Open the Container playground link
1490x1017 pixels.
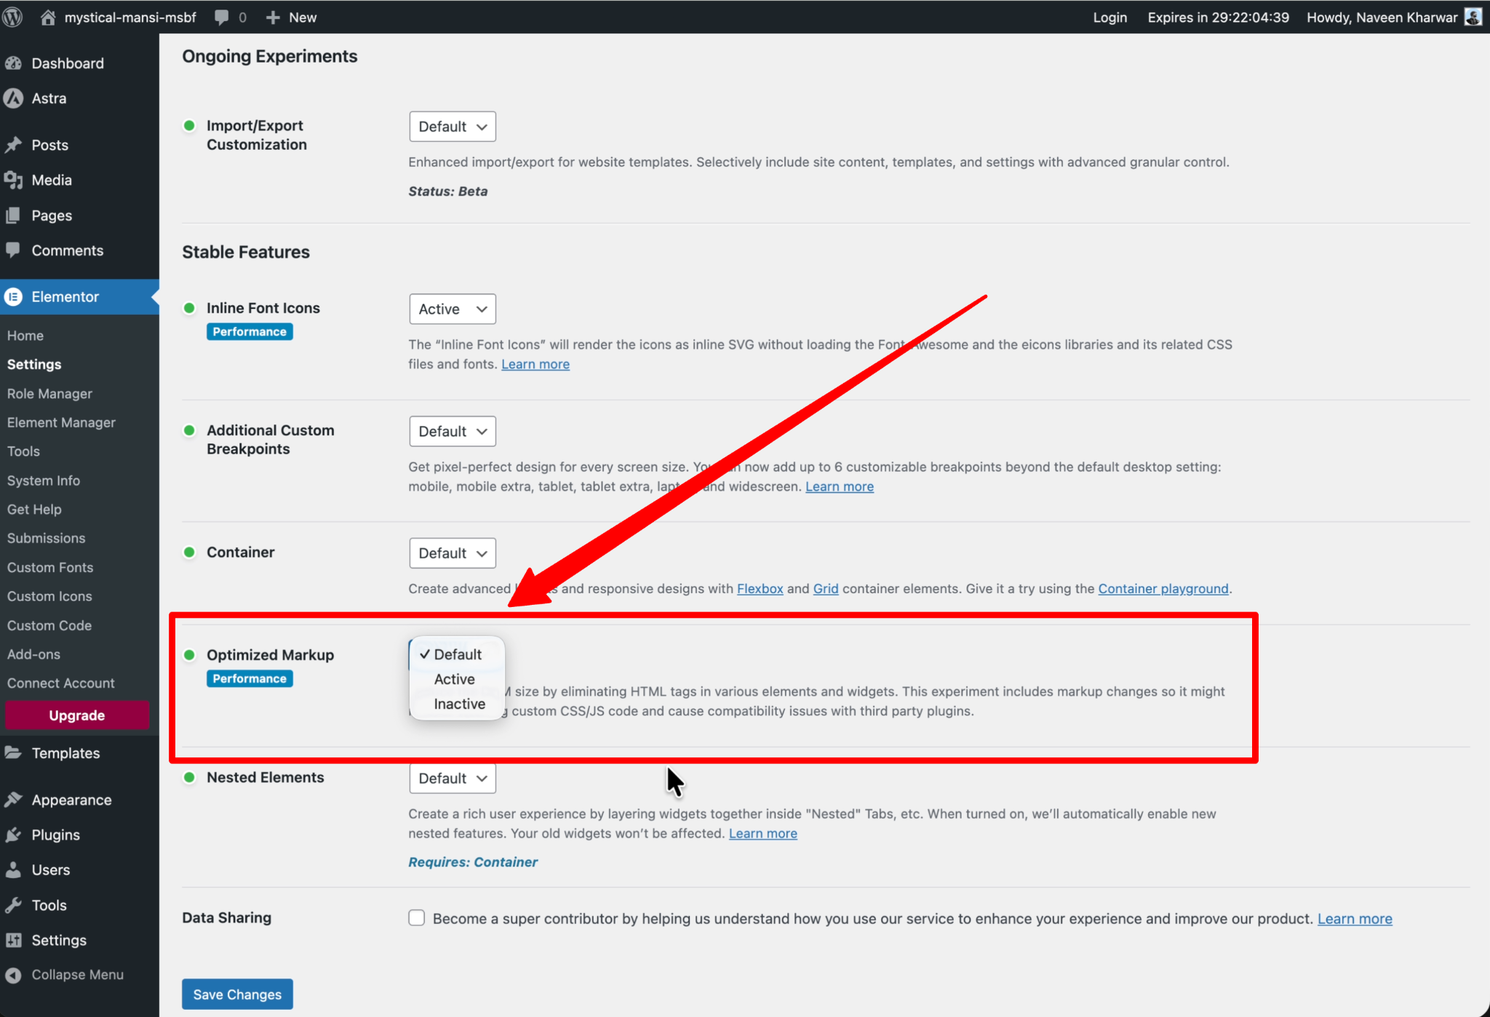1163,588
